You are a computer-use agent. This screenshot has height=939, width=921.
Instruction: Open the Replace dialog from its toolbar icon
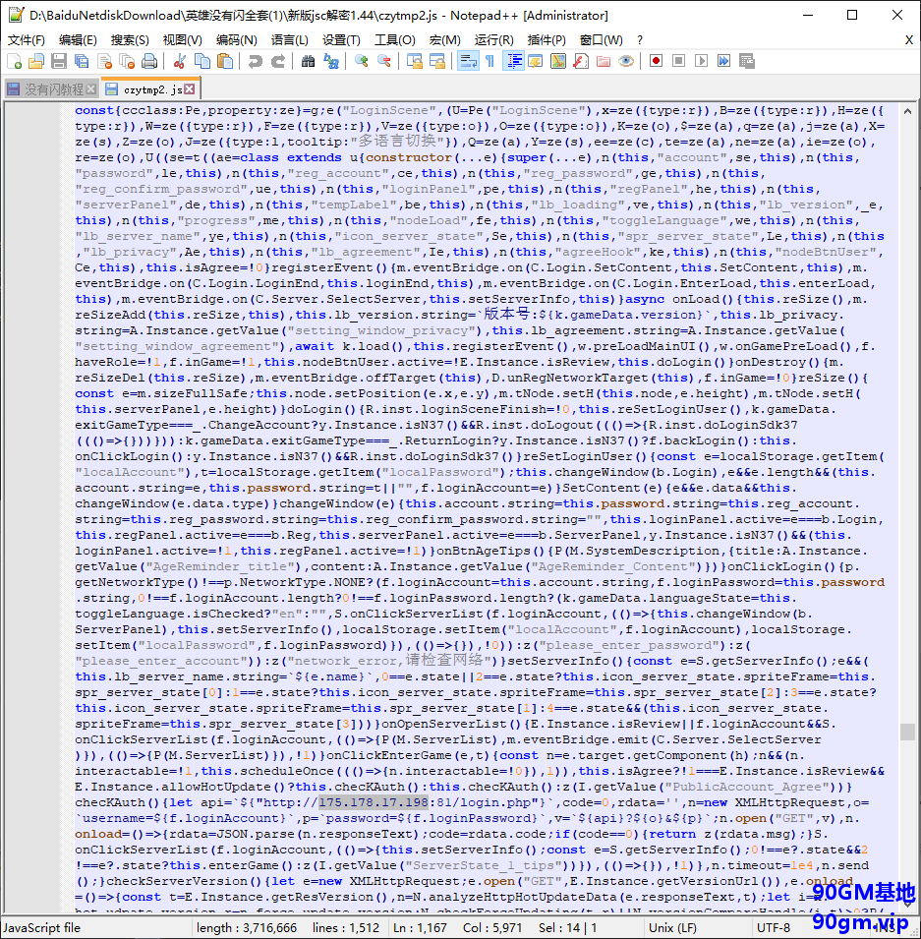[330, 61]
